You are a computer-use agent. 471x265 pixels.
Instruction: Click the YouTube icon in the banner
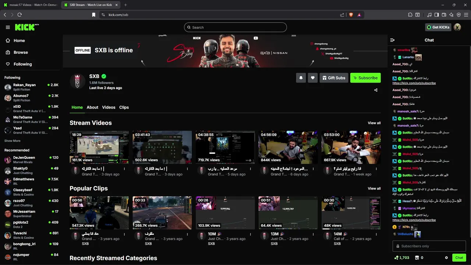click(256, 38)
